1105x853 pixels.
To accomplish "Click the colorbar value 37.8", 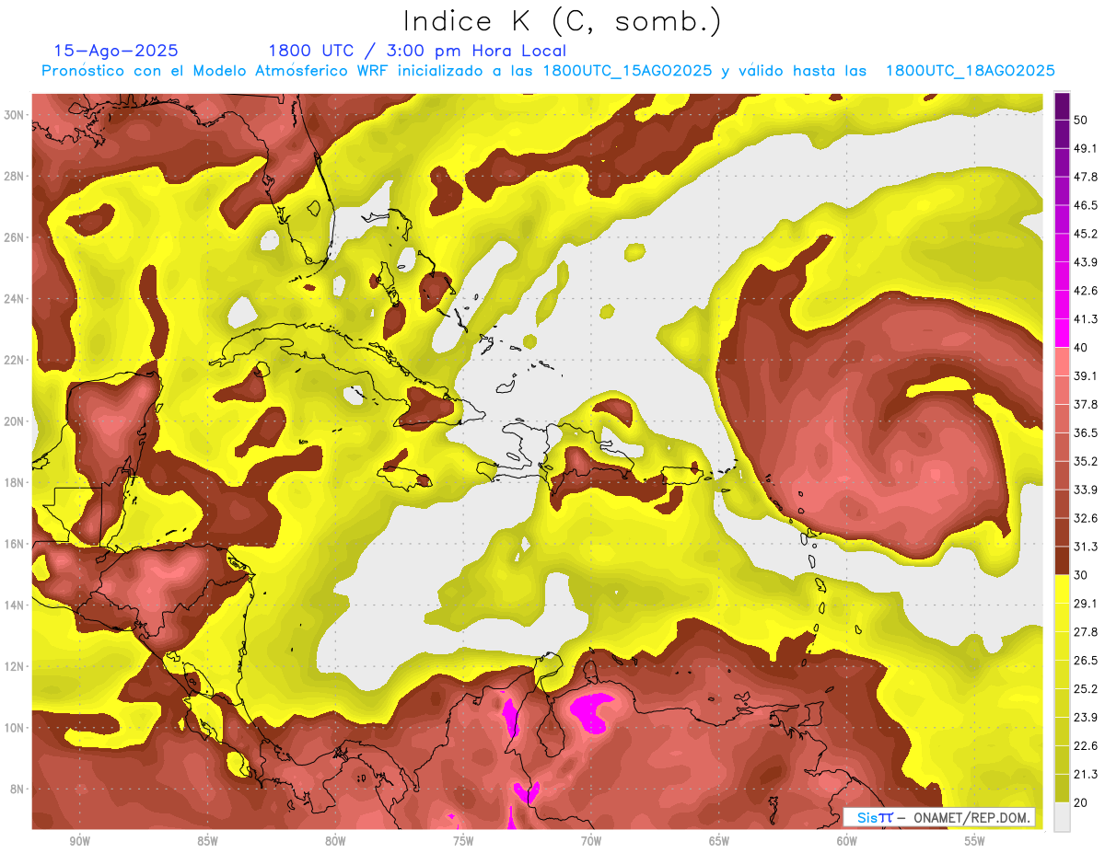I will [1086, 404].
